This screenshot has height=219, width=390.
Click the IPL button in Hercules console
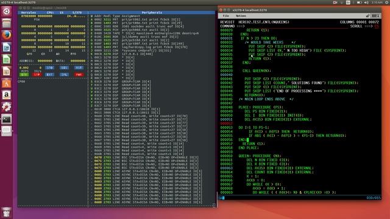64,75
